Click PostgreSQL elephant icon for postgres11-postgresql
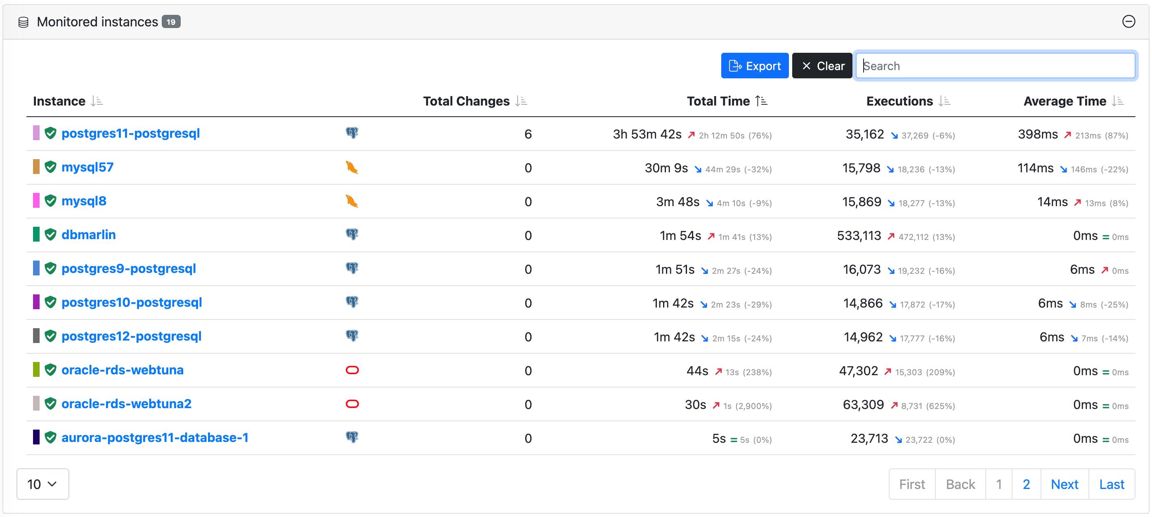Image resolution: width=1152 pixels, height=517 pixels. tap(352, 133)
